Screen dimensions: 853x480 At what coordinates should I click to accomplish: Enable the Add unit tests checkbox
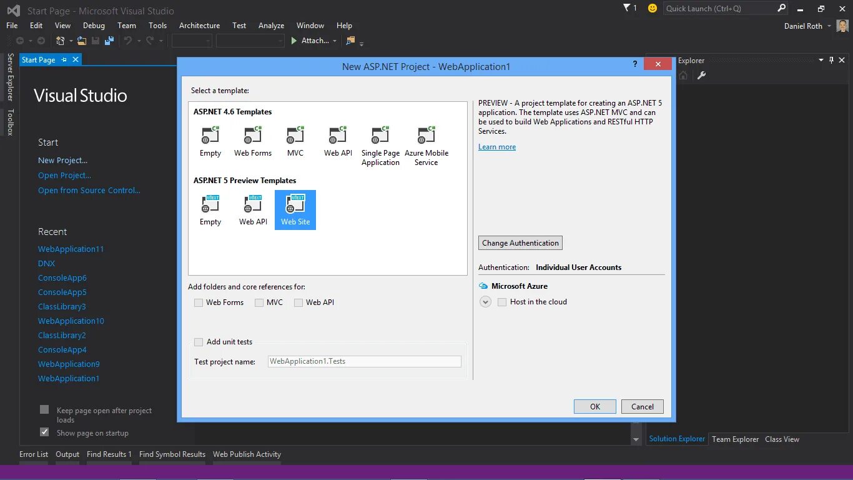tap(199, 342)
